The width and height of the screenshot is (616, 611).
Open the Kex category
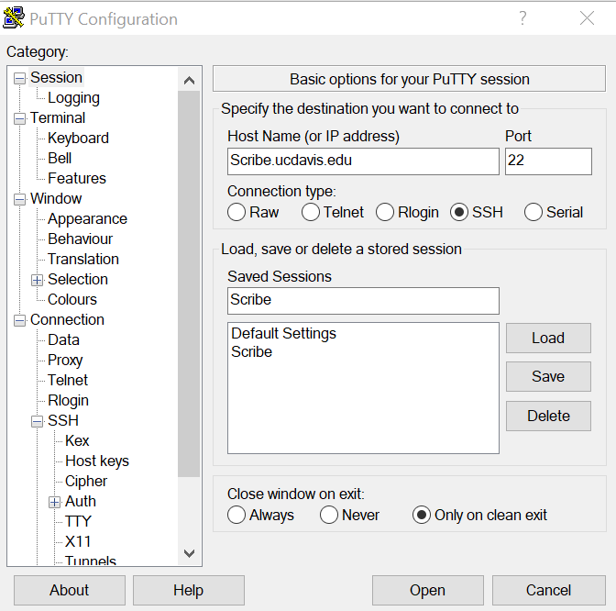[x=77, y=440]
